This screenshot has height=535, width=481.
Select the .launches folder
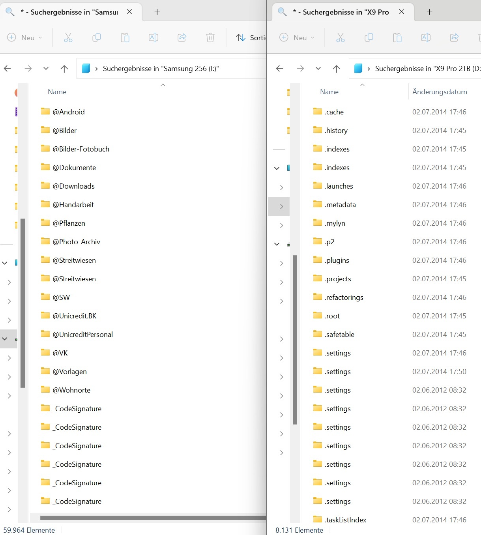click(339, 186)
